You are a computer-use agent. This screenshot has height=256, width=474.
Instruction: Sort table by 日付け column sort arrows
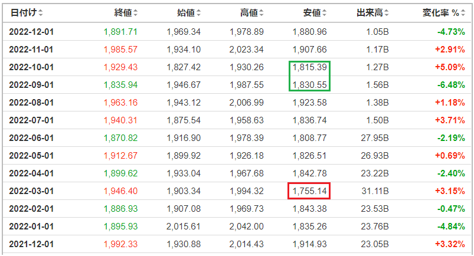click(x=41, y=13)
